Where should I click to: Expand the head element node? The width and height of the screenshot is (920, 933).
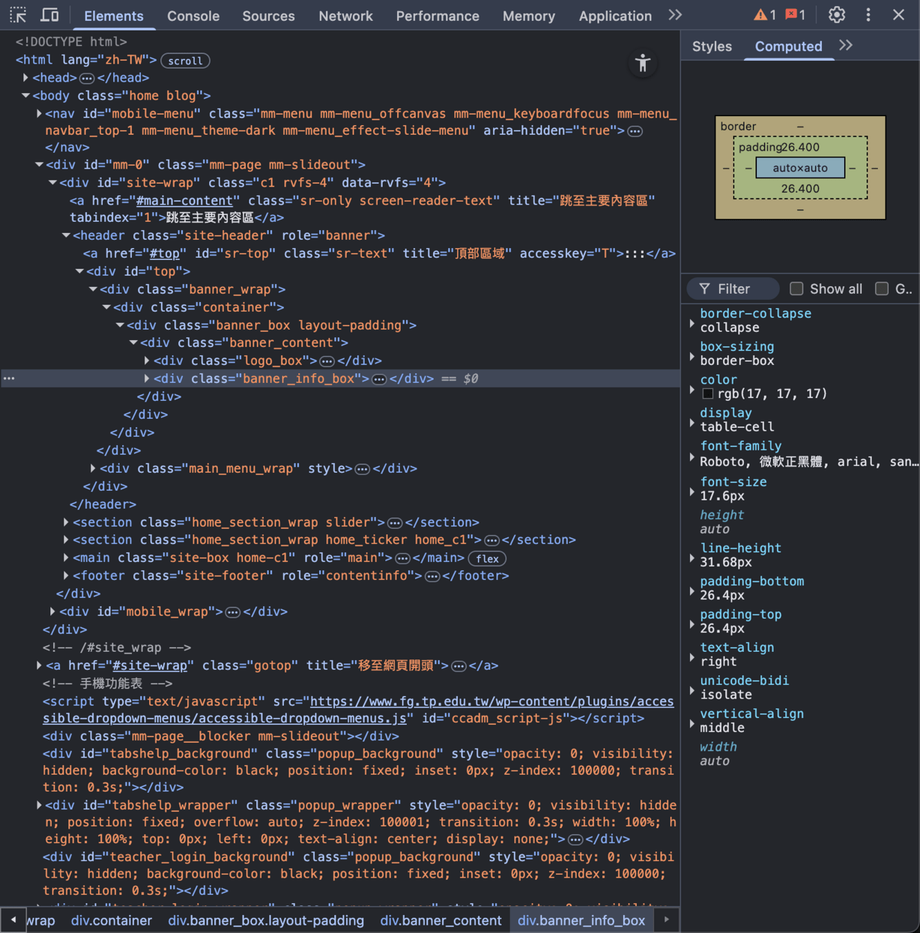click(26, 77)
